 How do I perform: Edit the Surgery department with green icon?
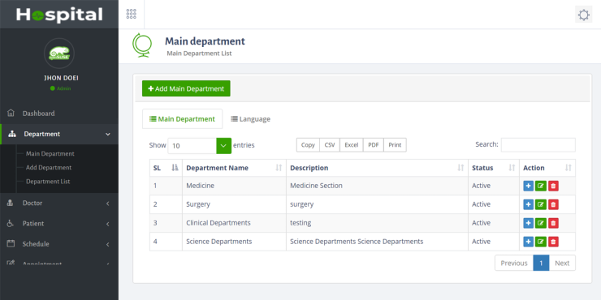[541, 204]
